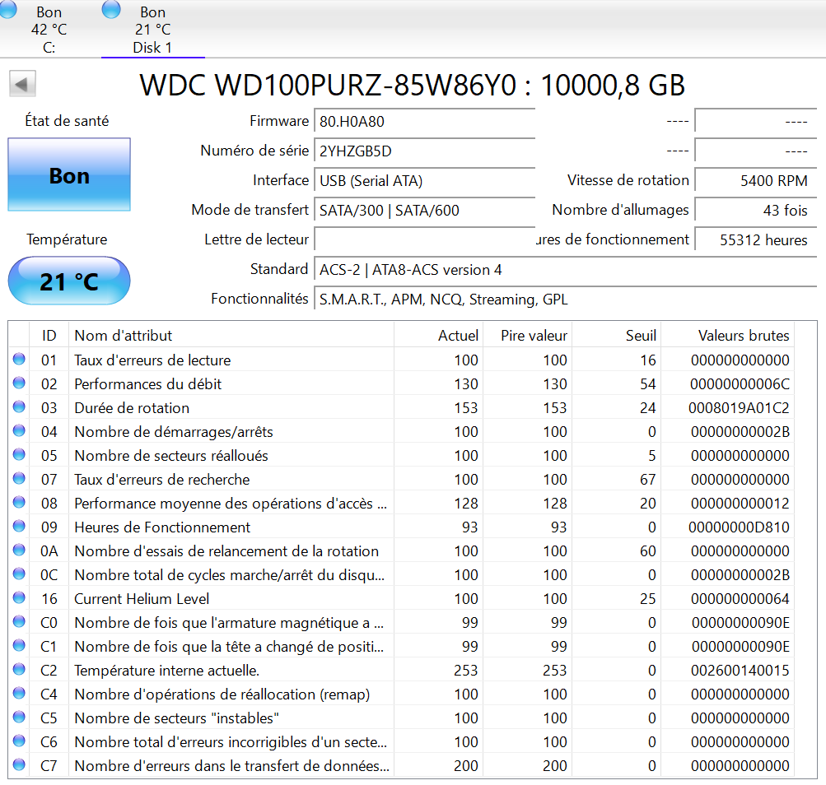
Task: Select the Nombre de démarrages/arrêts attribute name
Action: (173, 432)
